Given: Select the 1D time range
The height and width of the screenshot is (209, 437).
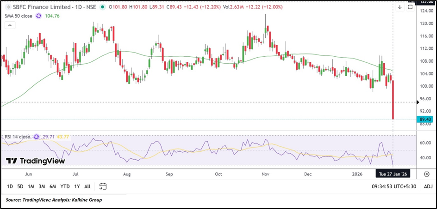Looking at the screenshot, I should [x=10, y=186].
